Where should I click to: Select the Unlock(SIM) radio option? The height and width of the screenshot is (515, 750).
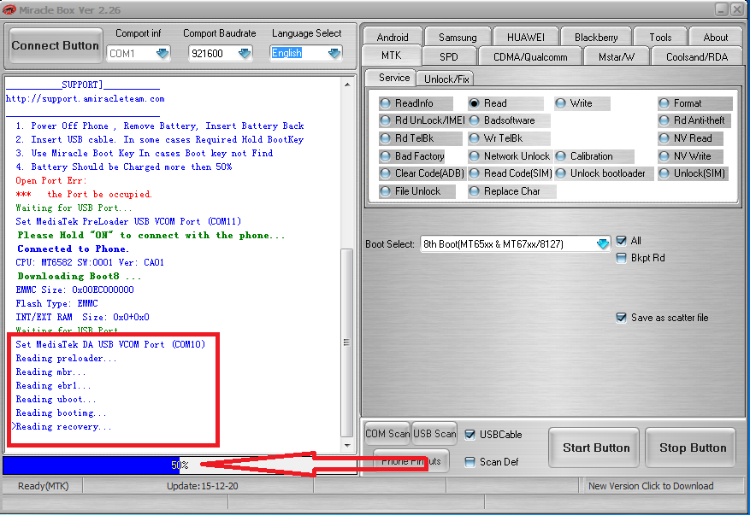[x=693, y=173]
